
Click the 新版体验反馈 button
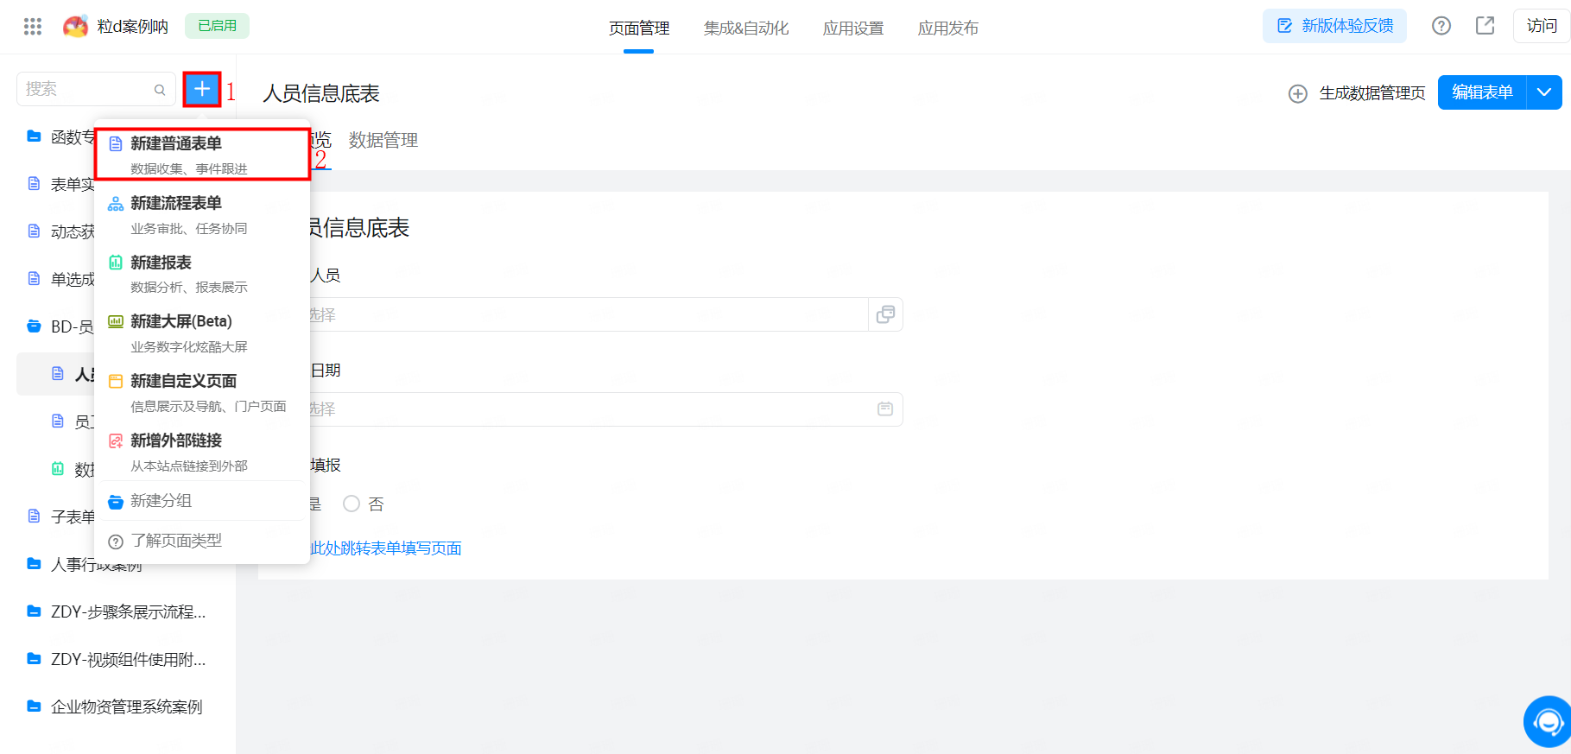click(1334, 26)
